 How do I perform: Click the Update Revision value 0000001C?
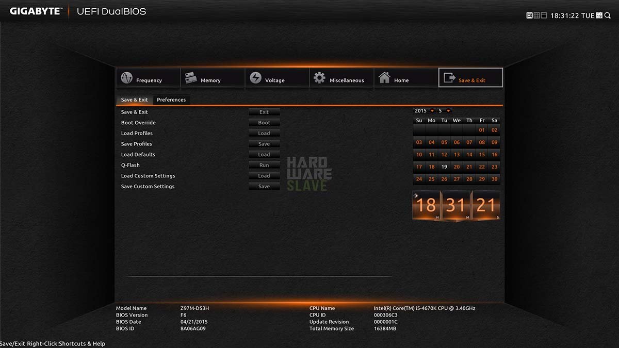pos(386,322)
